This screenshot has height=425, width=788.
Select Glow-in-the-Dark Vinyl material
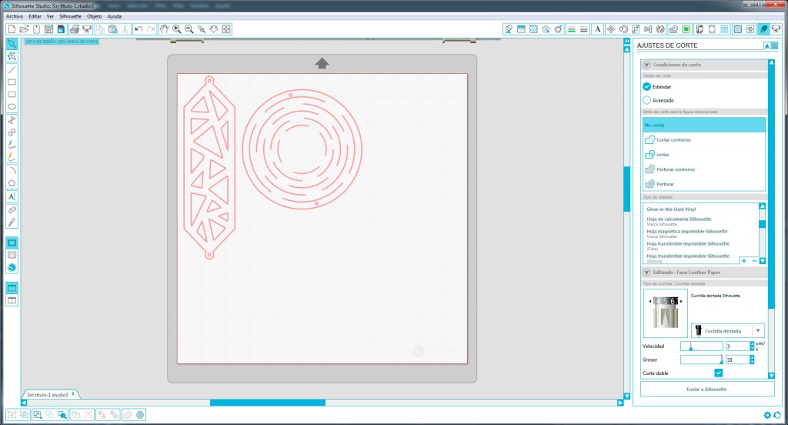[x=671, y=209]
